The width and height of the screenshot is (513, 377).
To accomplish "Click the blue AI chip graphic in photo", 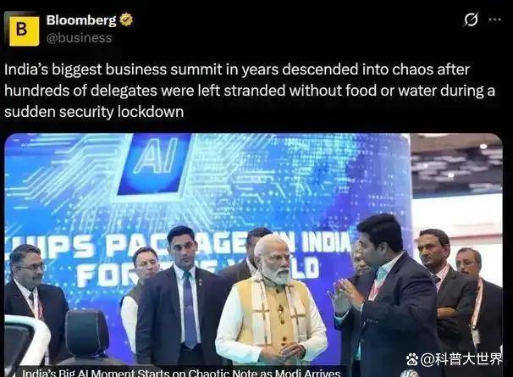I will coord(153,164).
